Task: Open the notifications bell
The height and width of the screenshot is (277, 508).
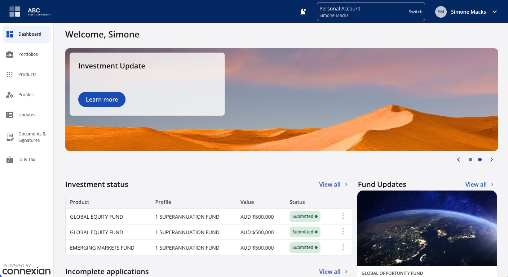Action: [303, 12]
